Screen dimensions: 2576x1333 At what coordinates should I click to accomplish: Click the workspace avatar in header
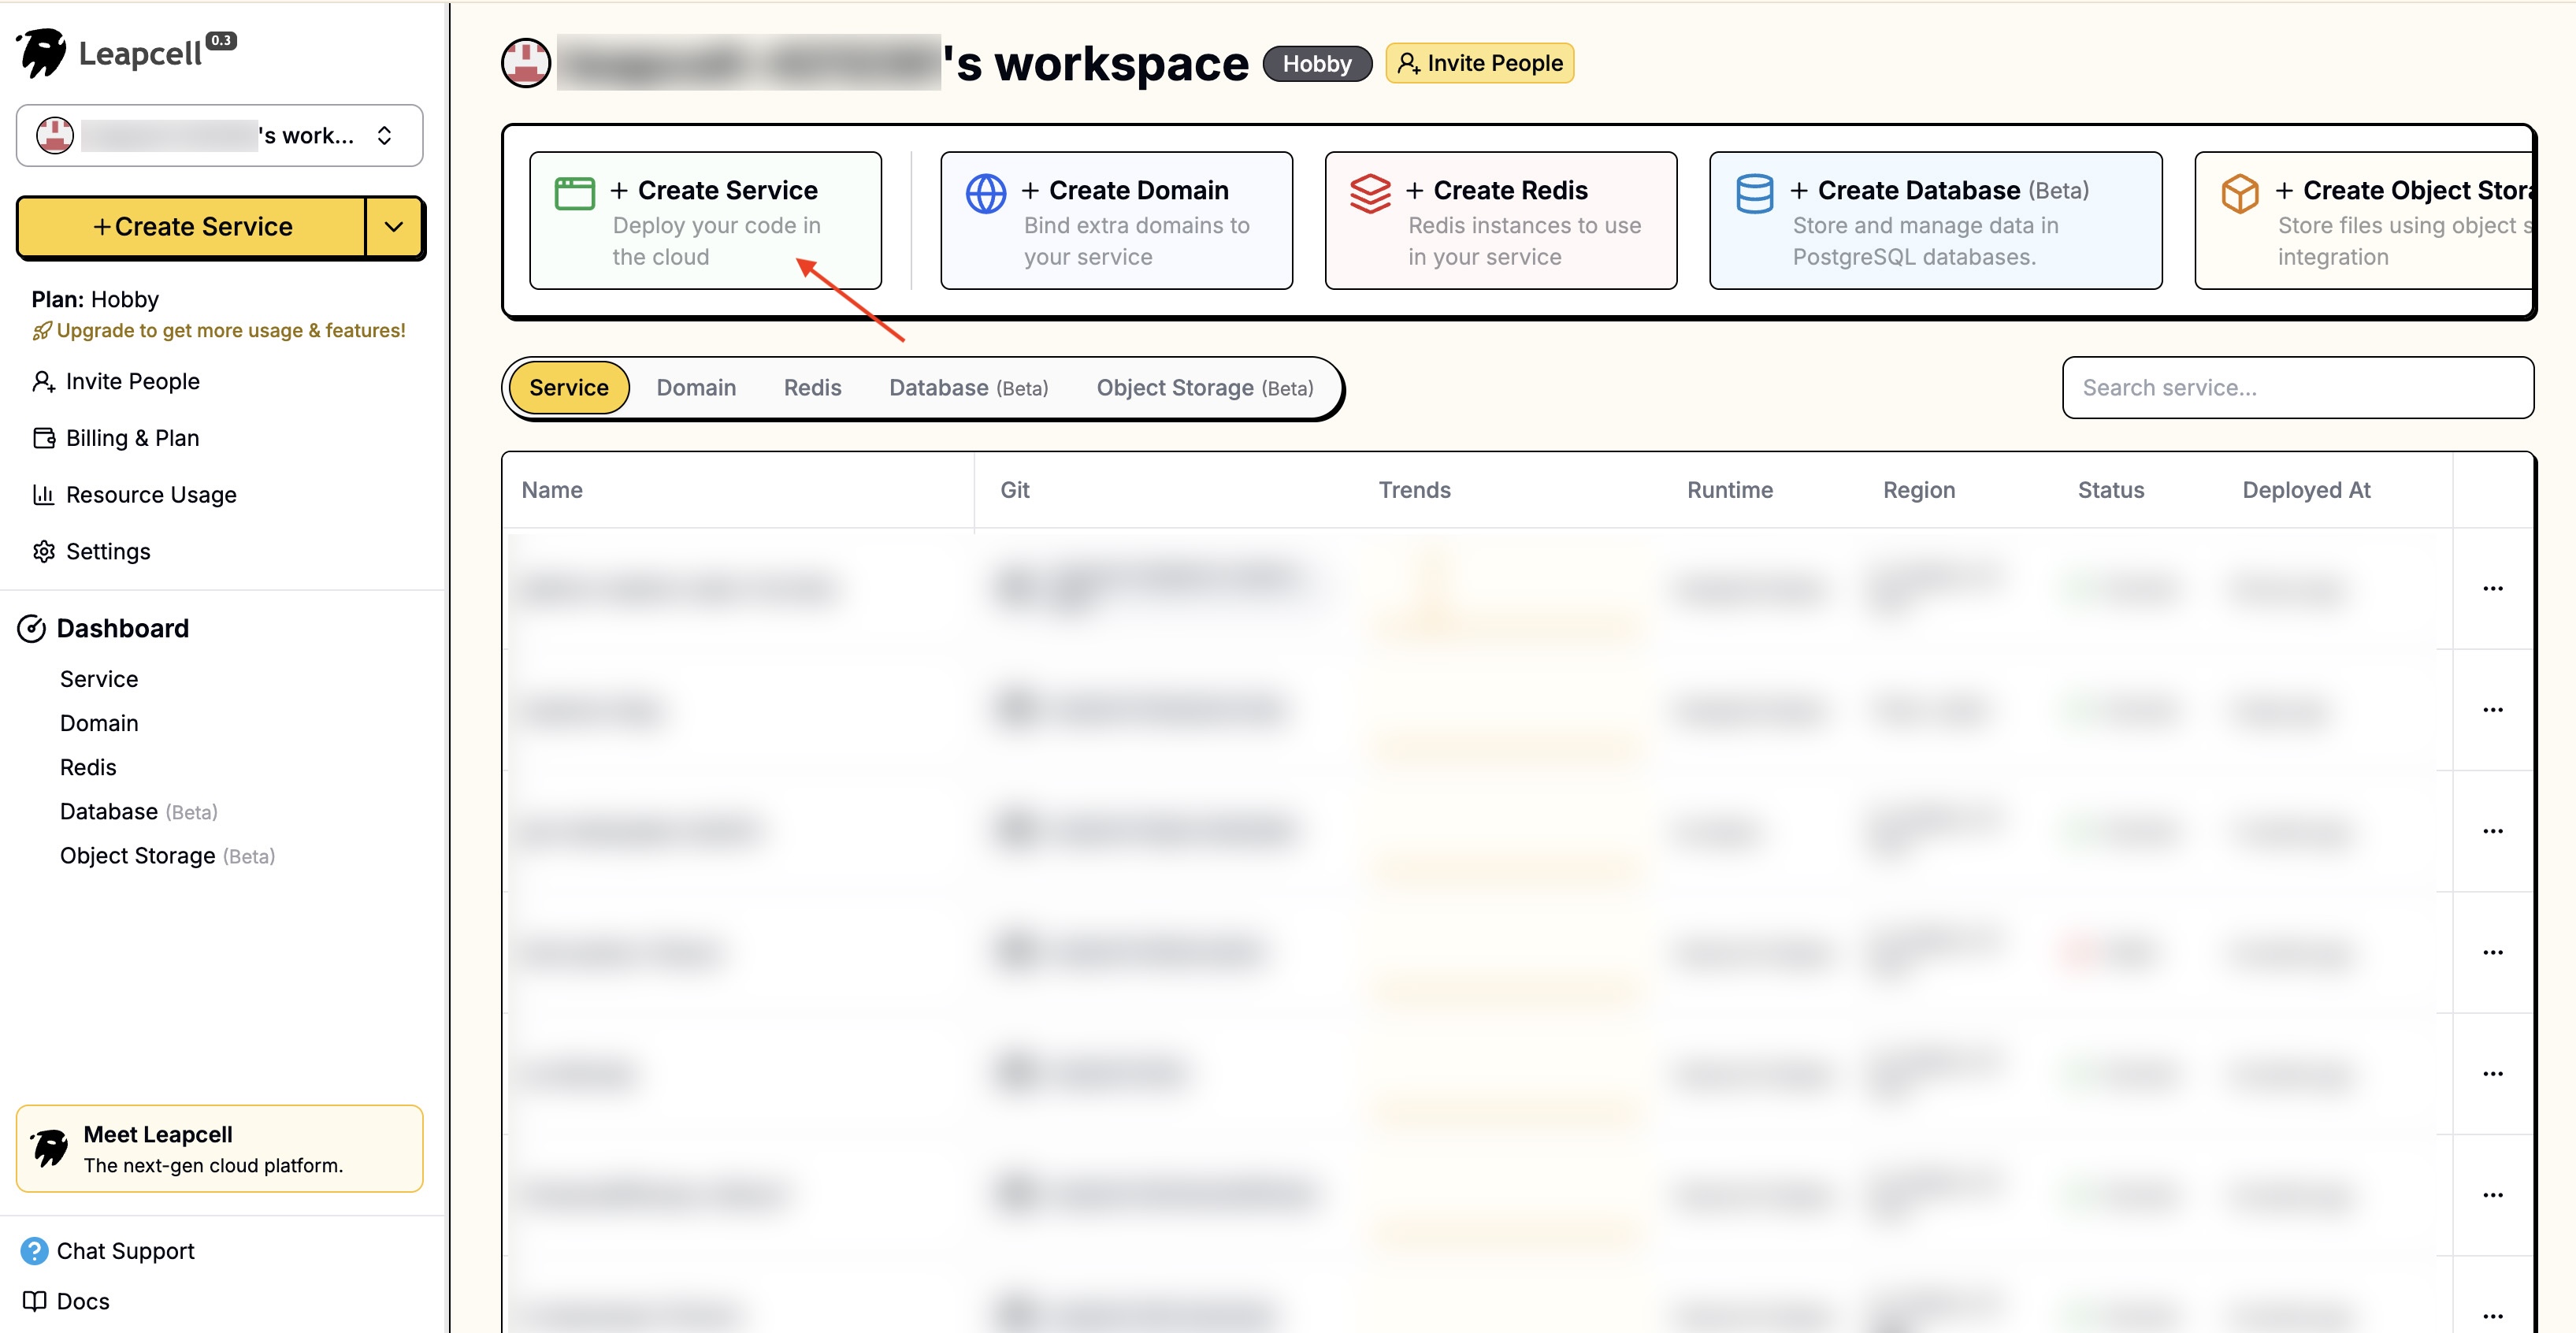coord(525,64)
